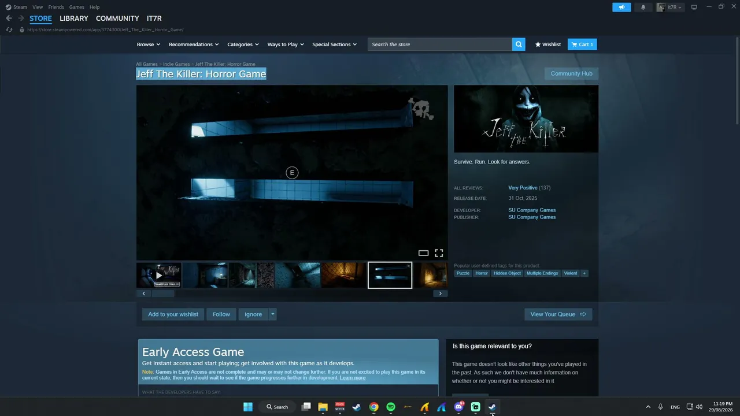Open the SU Company Games developer link

pyautogui.click(x=532, y=210)
